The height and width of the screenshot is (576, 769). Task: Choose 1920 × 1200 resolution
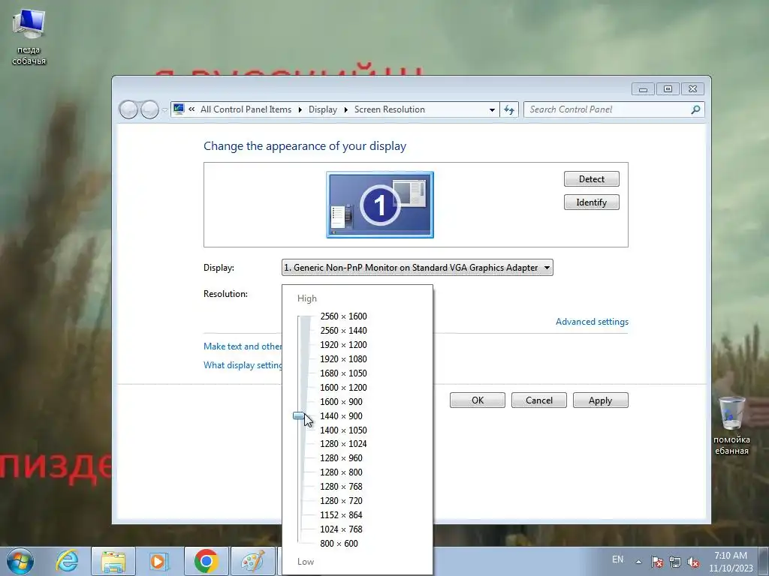343,345
